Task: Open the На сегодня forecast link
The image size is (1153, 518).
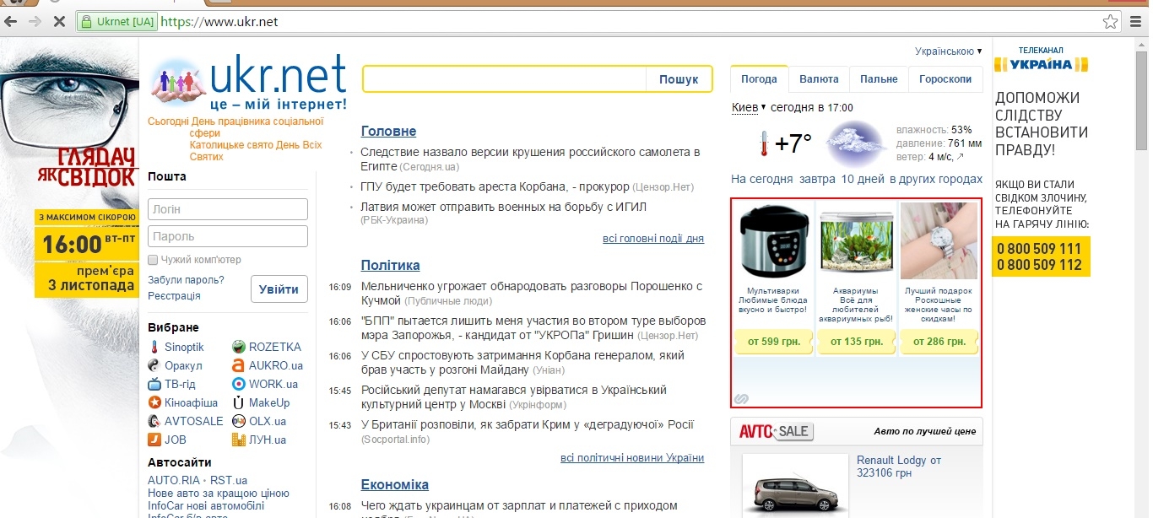Action: [x=762, y=179]
